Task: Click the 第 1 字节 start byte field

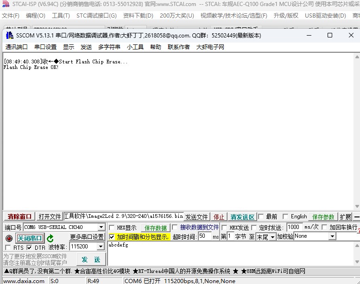Action: tap(230, 236)
